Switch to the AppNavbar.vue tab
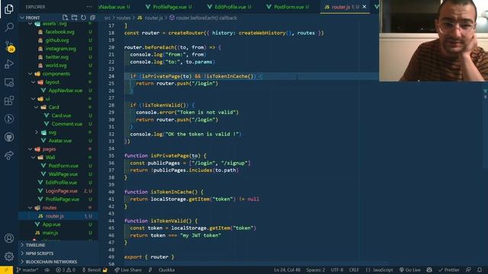Viewport: 488px width, 274px height. pyautogui.click(x=114, y=7)
